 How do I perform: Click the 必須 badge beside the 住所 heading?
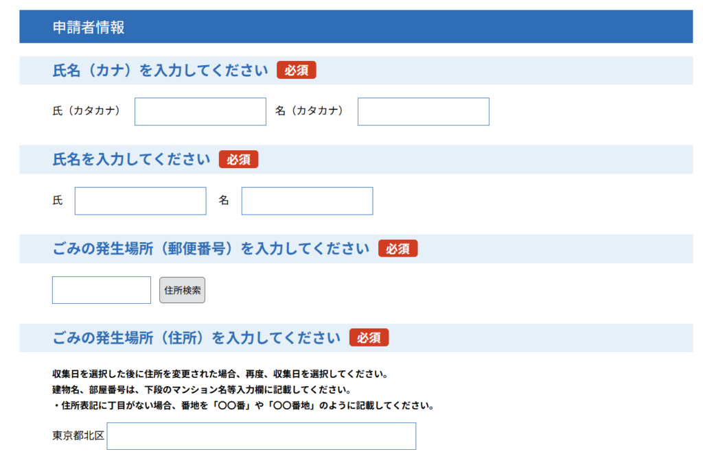369,338
